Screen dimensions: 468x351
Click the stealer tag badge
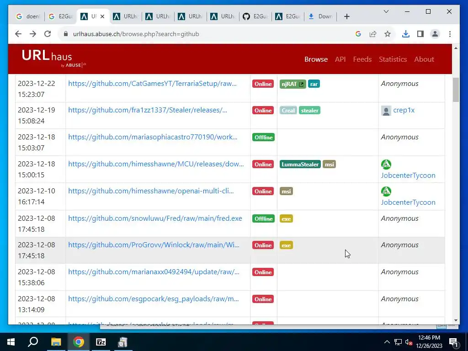309,111
